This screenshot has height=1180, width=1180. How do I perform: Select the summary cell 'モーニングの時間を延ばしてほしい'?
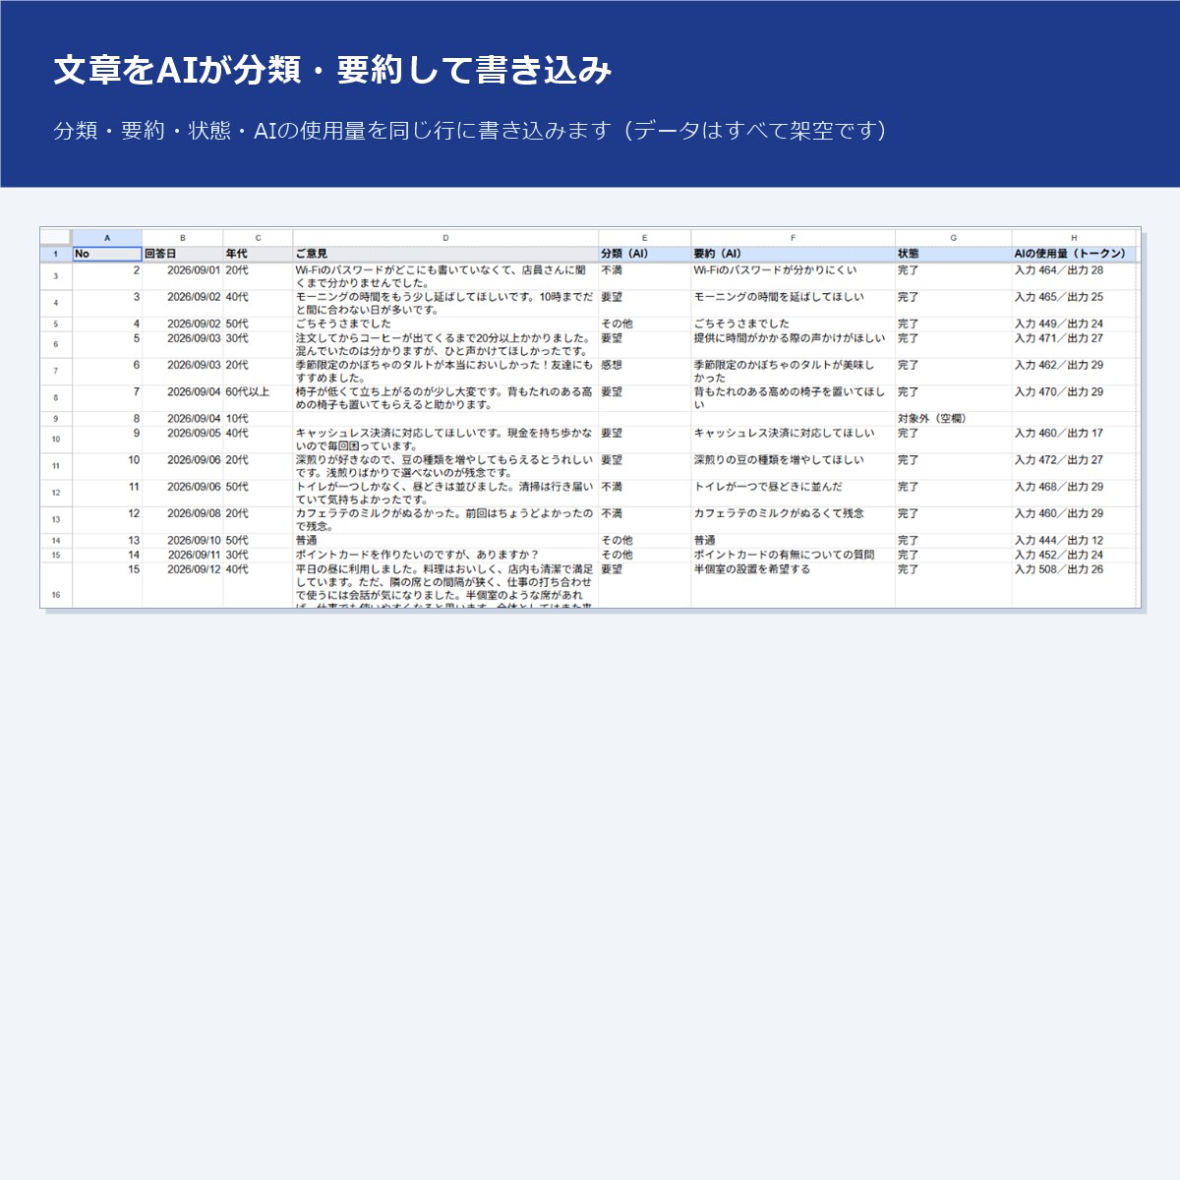[793, 303]
